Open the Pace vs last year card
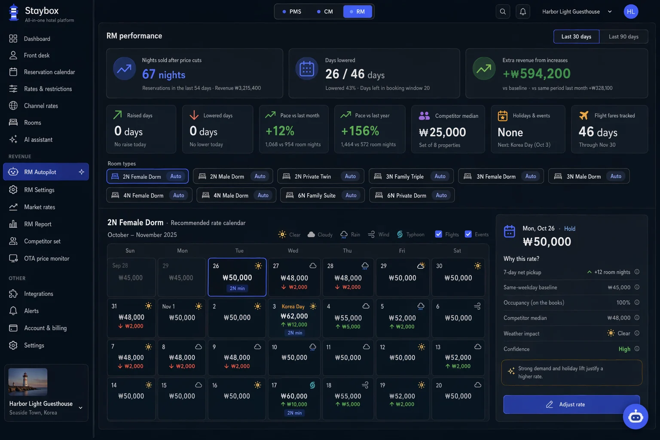Screen dimensions: 660x440 tap(370, 129)
